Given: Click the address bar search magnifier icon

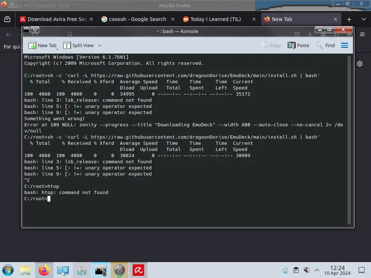Looking at the screenshot, I should coord(70,34).
